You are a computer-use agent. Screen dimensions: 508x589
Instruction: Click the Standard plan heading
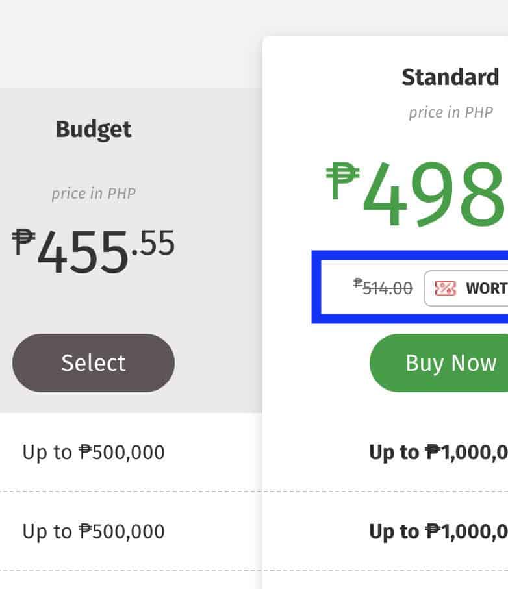450,77
